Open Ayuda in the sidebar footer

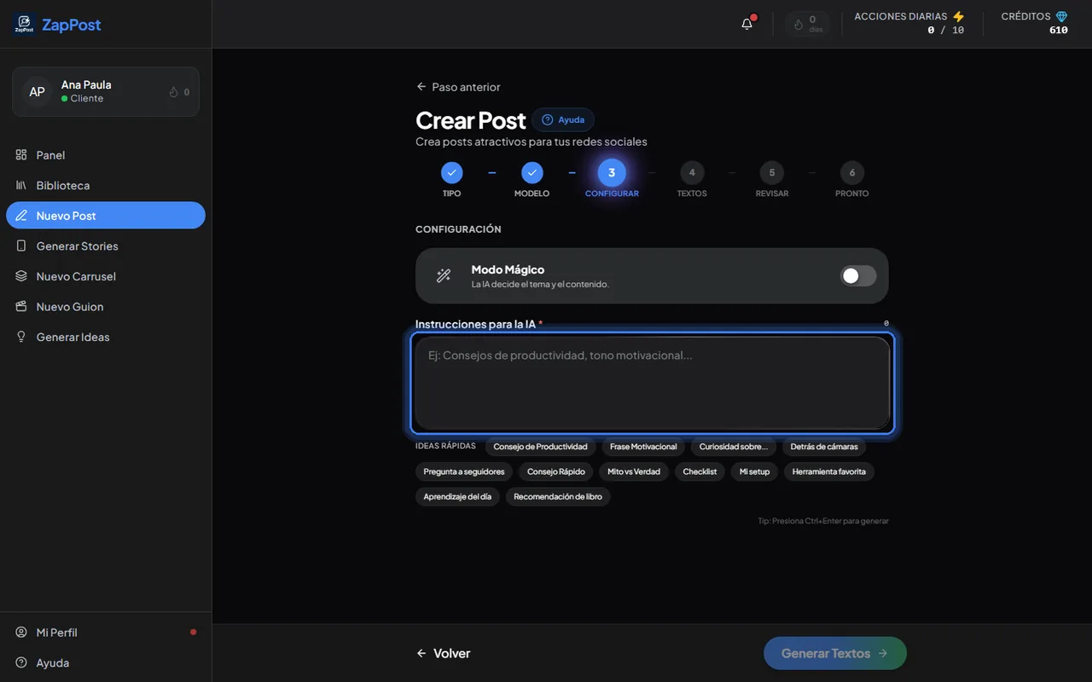click(106, 662)
